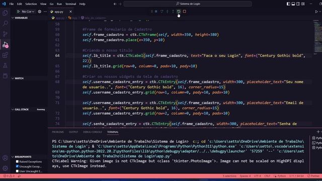Open the debug view more actions ellipsis
322x181 pixels.
click(45, 12)
